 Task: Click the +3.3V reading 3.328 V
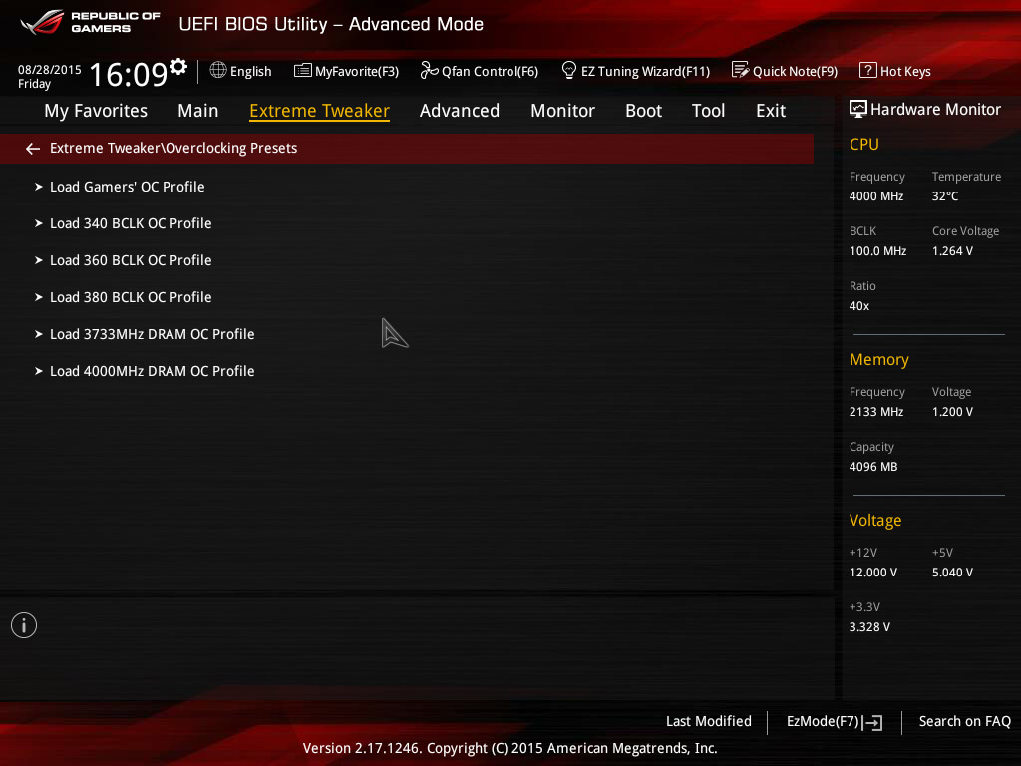pos(869,627)
